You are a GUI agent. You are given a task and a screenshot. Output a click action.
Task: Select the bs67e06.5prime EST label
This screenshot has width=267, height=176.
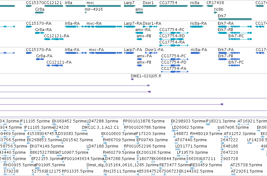click(x=233, y=127)
